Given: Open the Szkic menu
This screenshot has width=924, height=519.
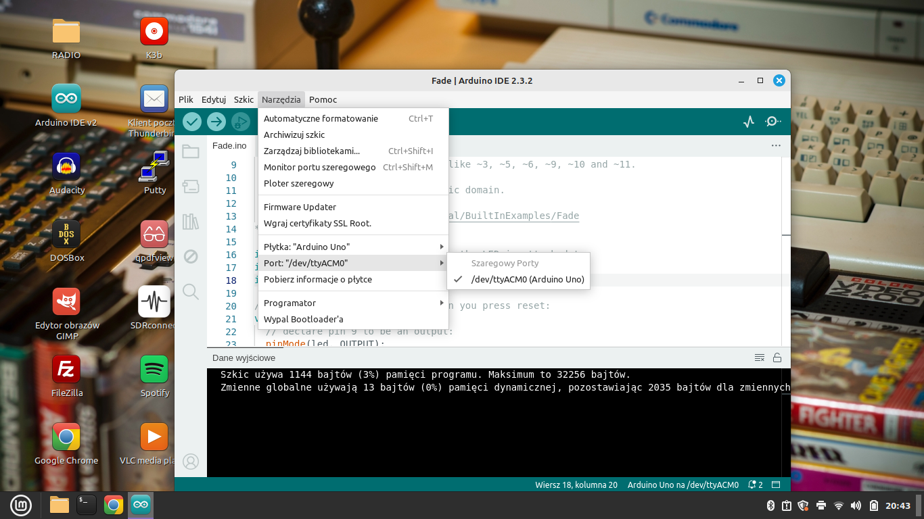Looking at the screenshot, I should (244, 99).
